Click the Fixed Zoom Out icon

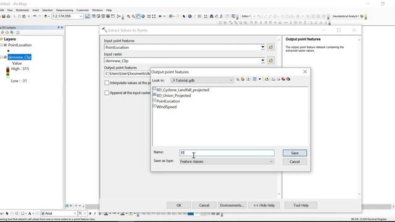pos(154,17)
